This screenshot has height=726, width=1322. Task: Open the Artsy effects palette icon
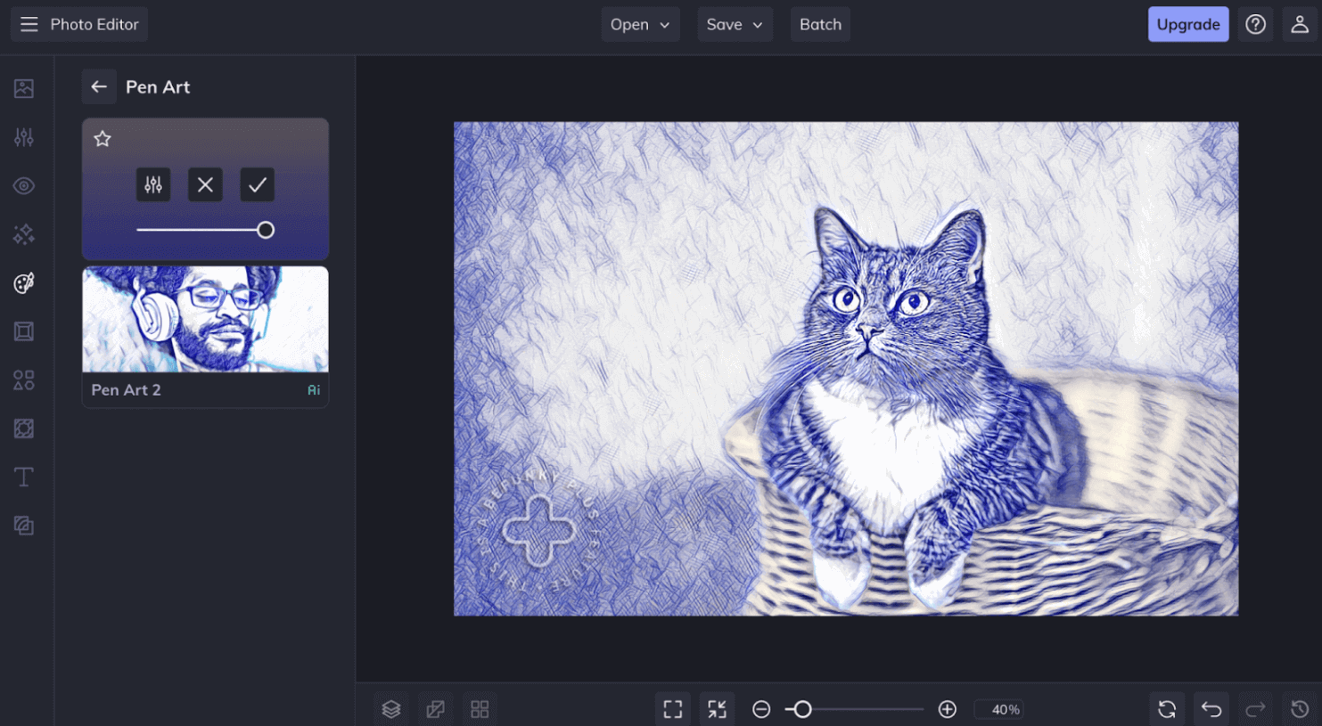pyautogui.click(x=24, y=283)
